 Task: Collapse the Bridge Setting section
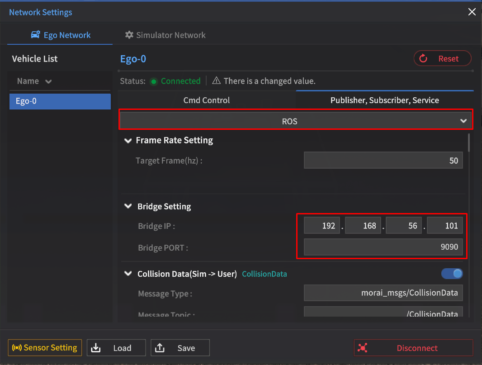128,207
